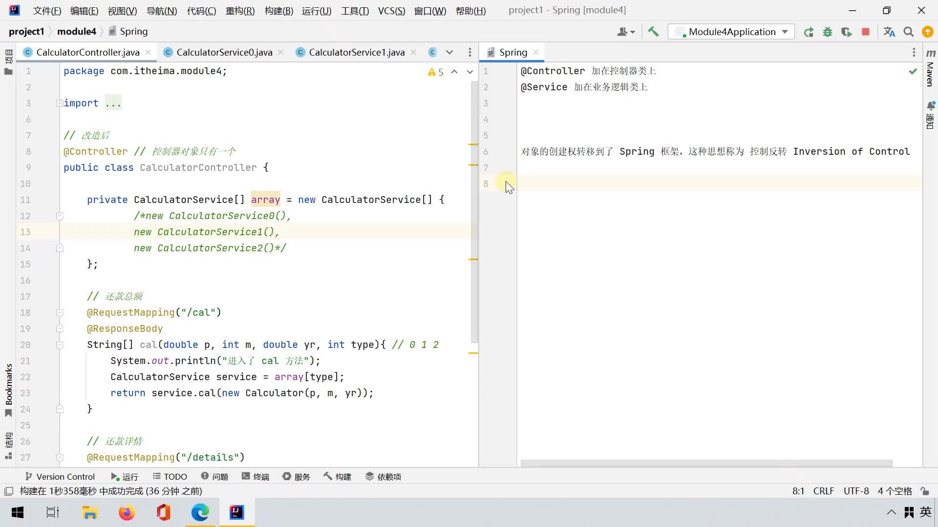
Task: Toggle tool window quick access icon in status bar
Action: (x=8, y=491)
